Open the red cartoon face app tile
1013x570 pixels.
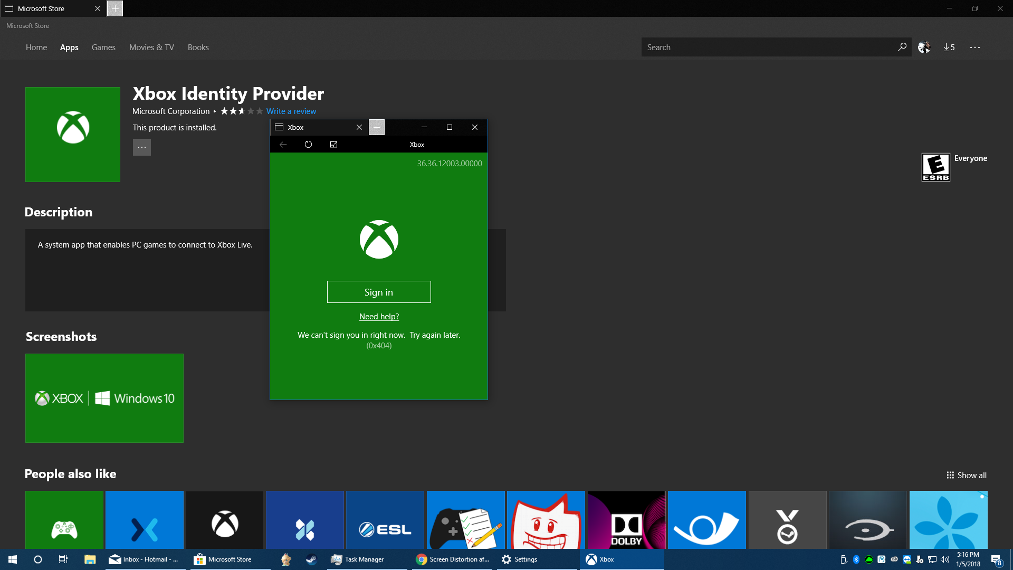tap(546, 520)
